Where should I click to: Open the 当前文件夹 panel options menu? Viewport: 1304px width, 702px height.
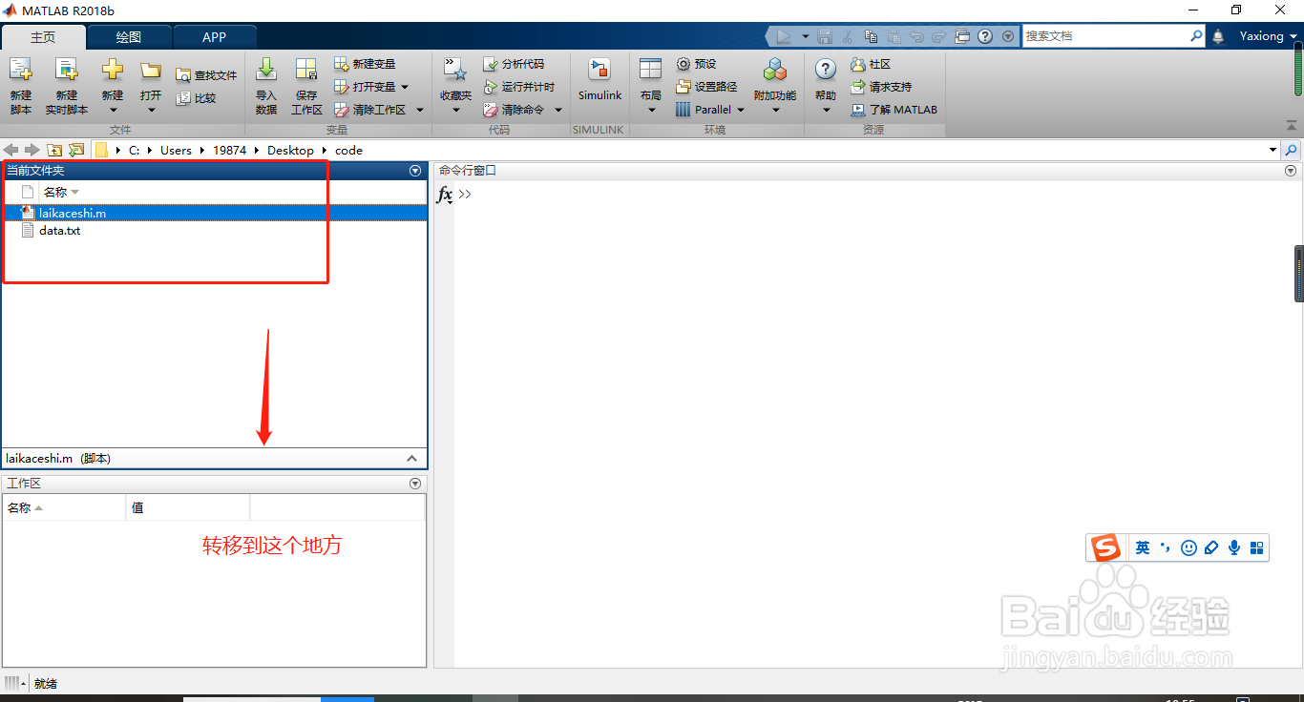tap(414, 171)
